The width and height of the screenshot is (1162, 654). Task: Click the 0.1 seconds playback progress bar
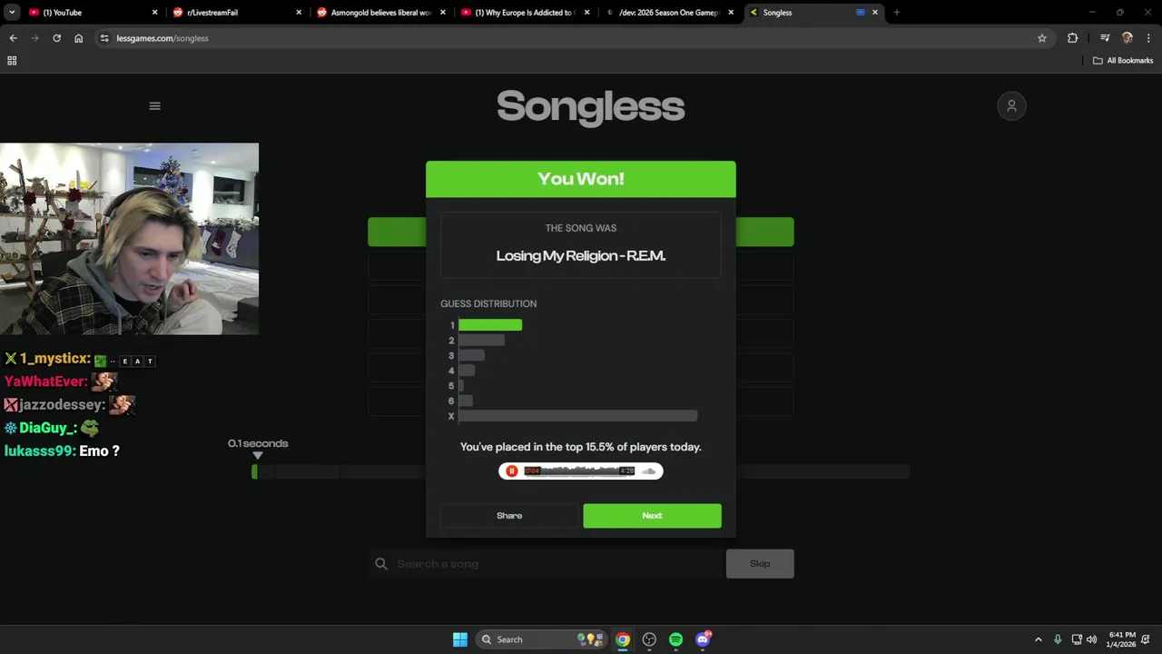(581, 471)
